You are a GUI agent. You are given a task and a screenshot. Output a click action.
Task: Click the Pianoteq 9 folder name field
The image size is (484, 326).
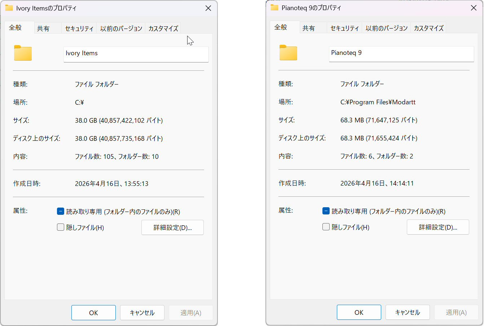401,53
